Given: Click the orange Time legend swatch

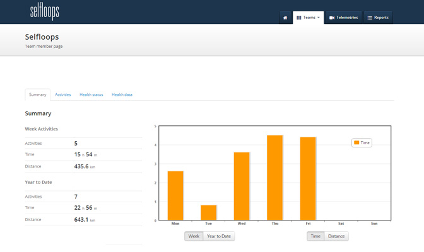Looking at the screenshot, I should click(356, 143).
